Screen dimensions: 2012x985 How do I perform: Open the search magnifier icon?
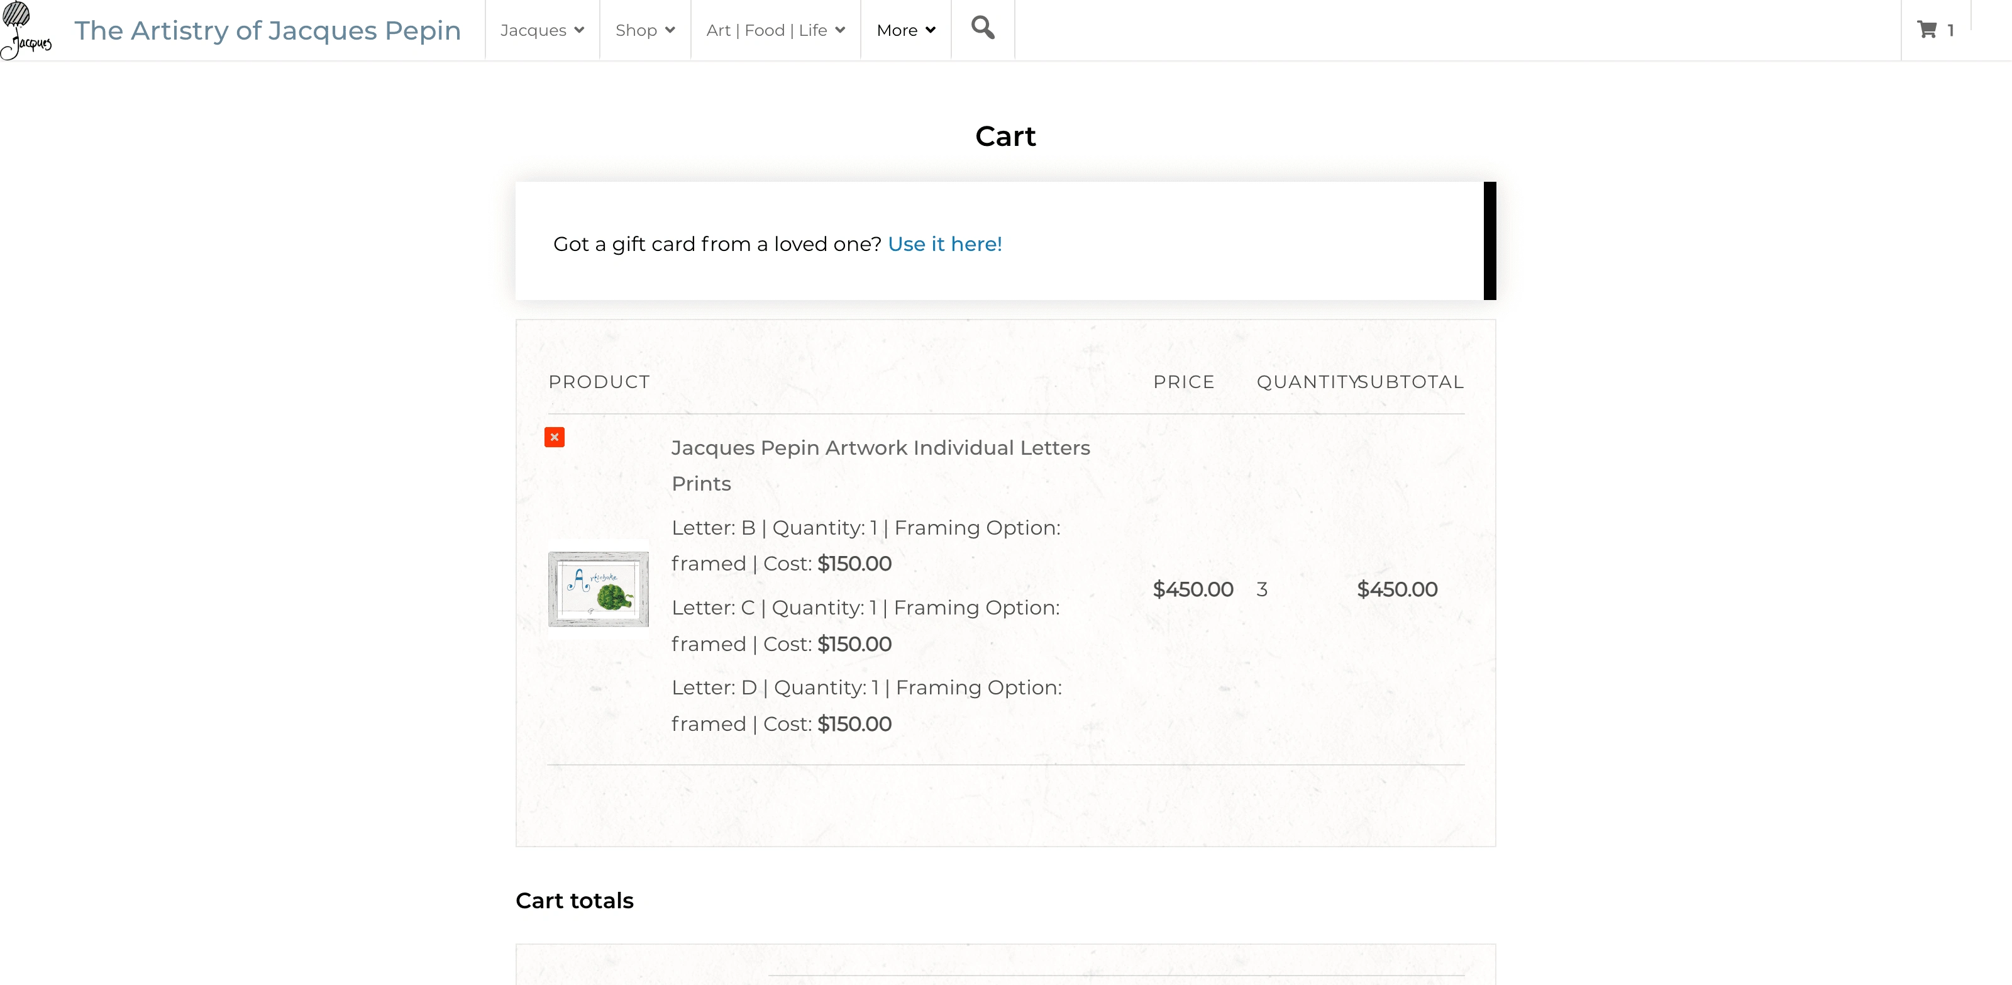tap(983, 28)
